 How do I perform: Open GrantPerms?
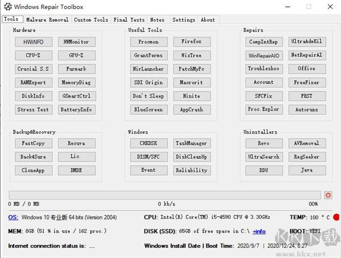[149, 55]
